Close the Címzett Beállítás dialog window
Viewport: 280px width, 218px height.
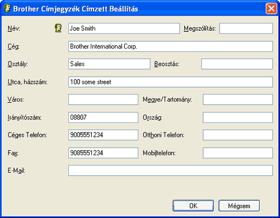pyautogui.click(x=271, y=8)
